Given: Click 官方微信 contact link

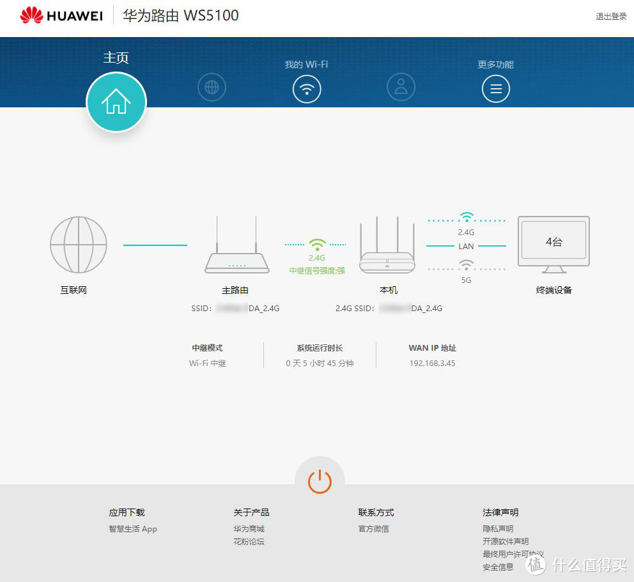Looking at the screenshot, I should [x=373, y=528].
